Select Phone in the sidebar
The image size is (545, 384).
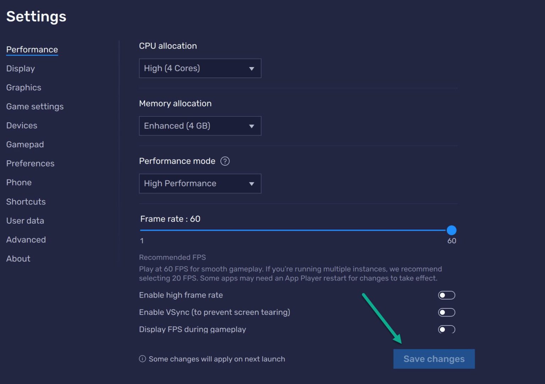pos(19,182)
